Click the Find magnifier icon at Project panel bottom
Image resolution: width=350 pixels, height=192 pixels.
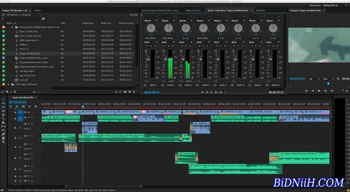pyautogui.click(x=120, y=91)
